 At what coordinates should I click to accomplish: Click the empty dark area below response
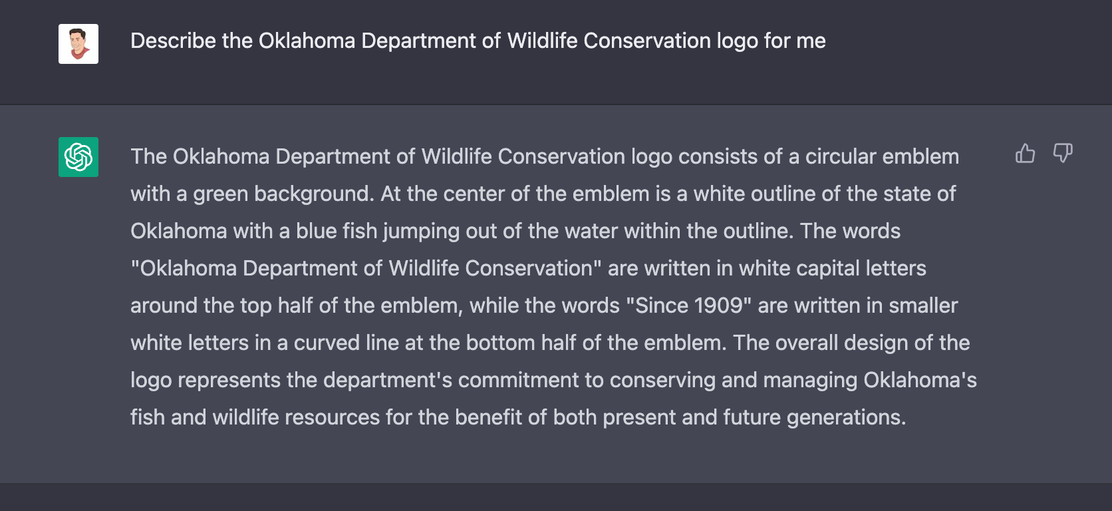pos(556,496)
